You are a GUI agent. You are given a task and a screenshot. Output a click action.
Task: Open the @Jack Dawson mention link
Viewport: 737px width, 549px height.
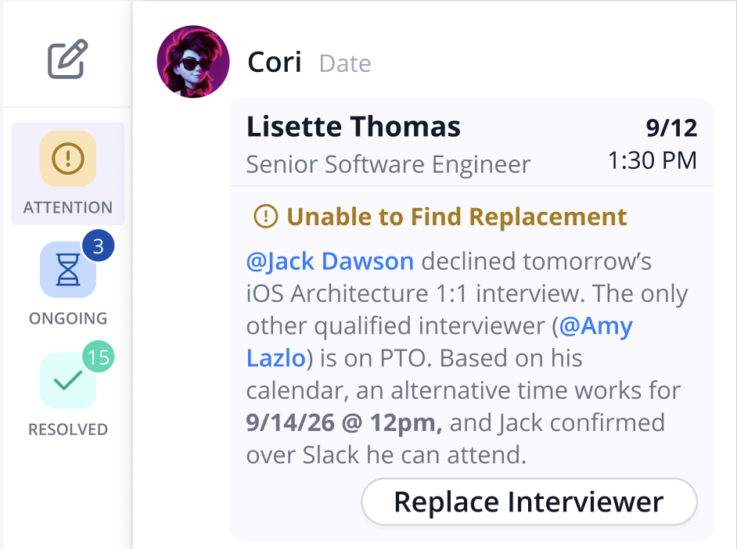[x=330, y=261]
